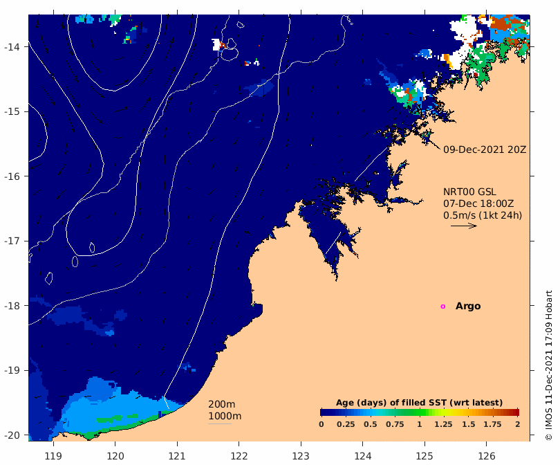The image size is (560, 465).
Task: Click the 0.5m/s (1kt 24h) scale text
Action: [483, 215]
